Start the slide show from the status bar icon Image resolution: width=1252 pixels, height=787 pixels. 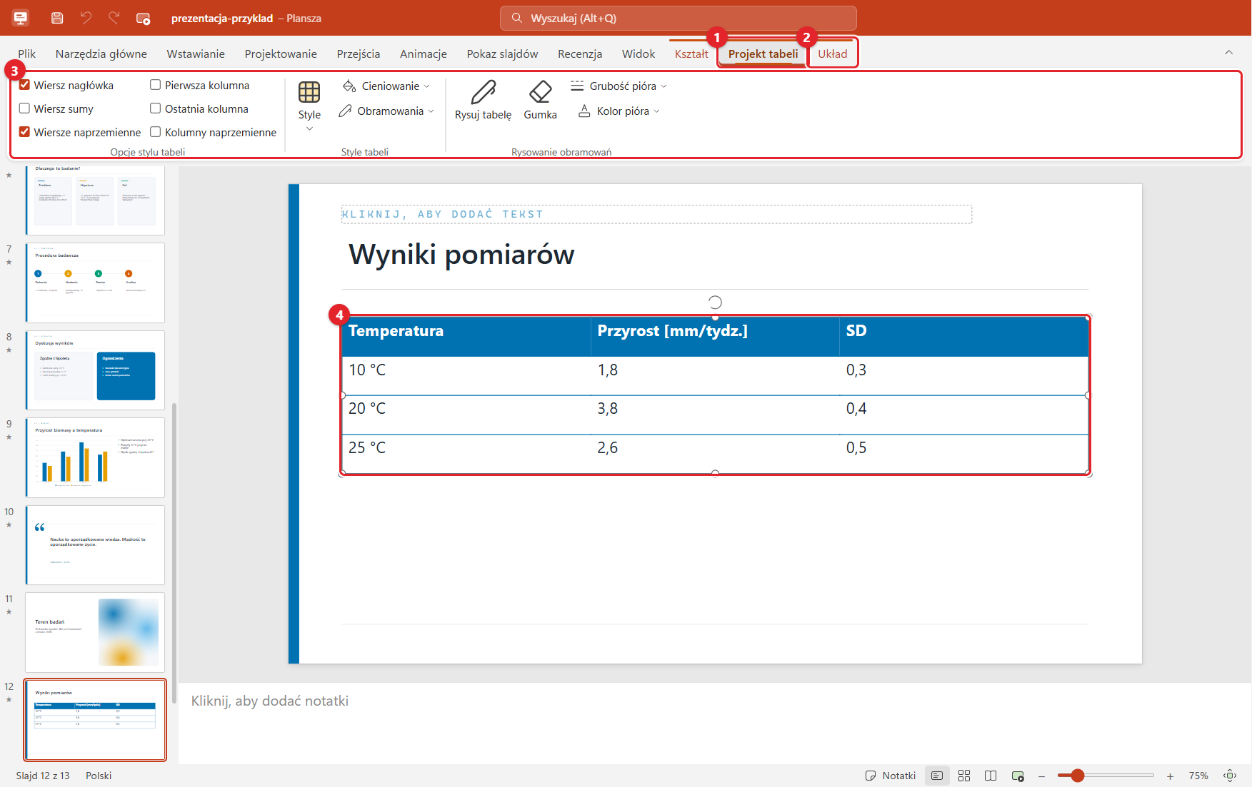click(1018, 776)
